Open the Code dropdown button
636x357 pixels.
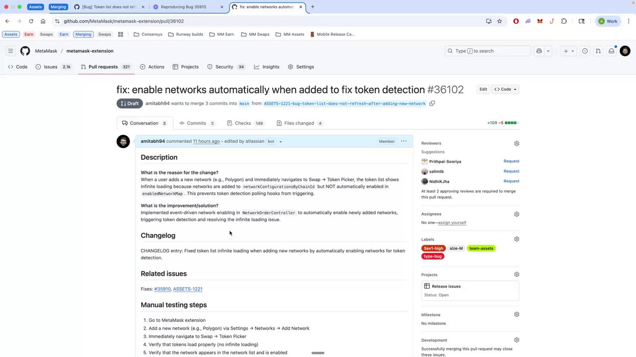(505, 89)
